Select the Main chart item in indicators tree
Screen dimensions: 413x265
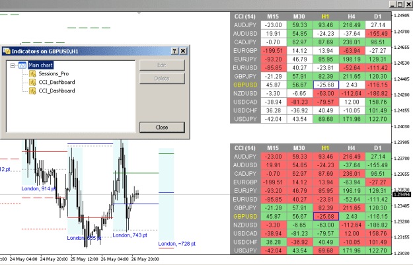[40, 65]
